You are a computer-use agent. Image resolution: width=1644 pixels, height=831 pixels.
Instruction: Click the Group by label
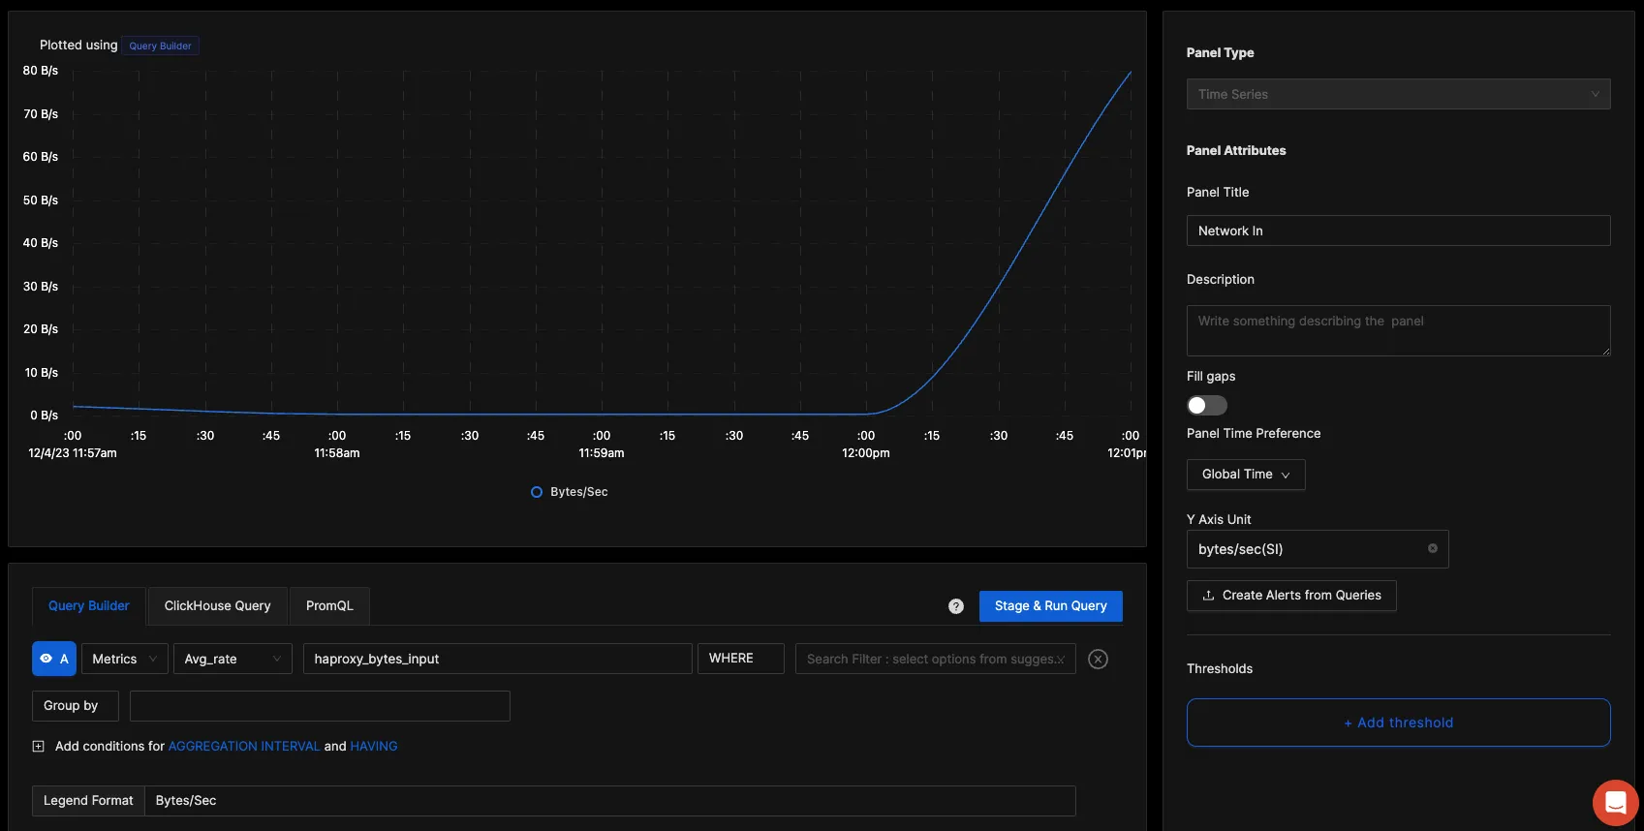point(75,706)
